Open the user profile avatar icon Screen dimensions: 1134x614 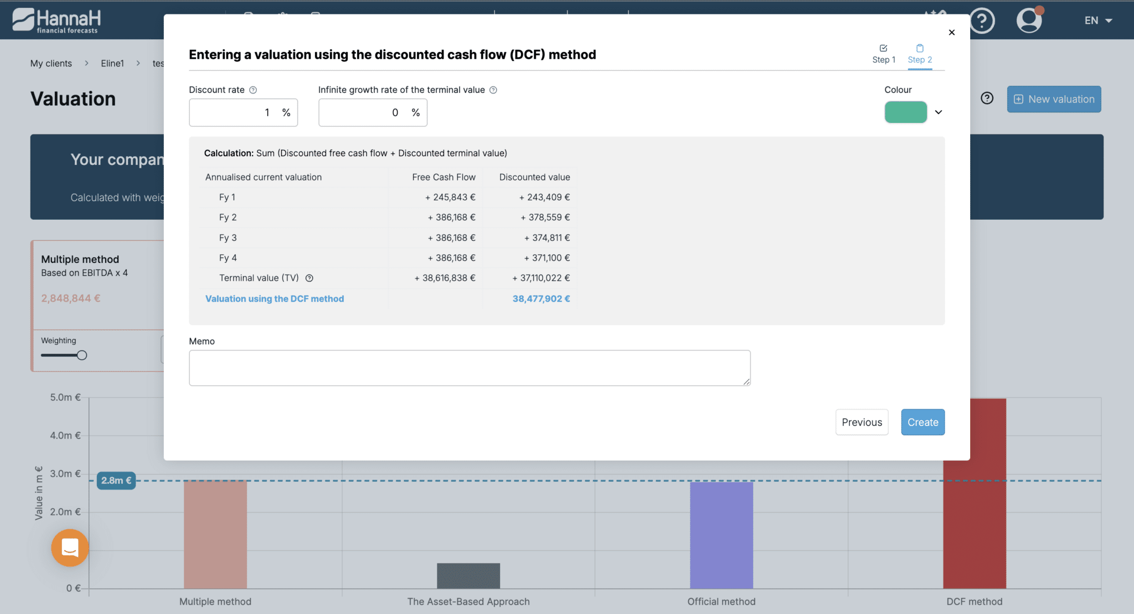click(x=1029, y=20)
